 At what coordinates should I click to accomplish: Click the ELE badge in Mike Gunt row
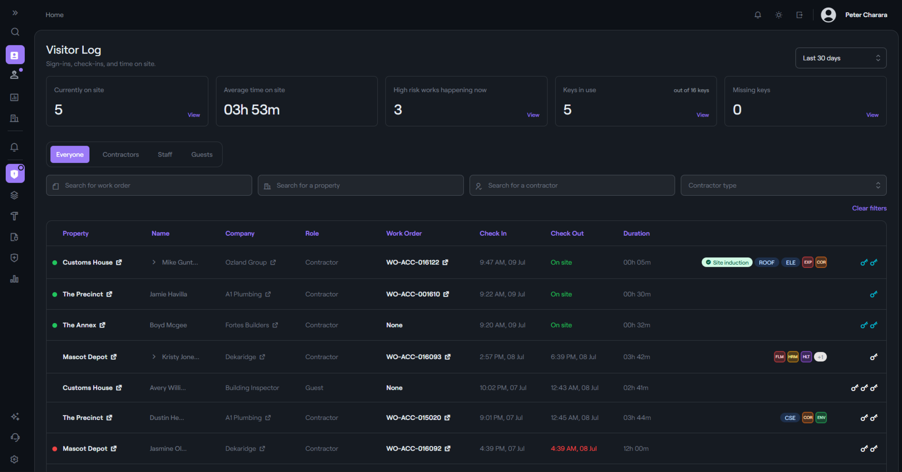[790, 262]
